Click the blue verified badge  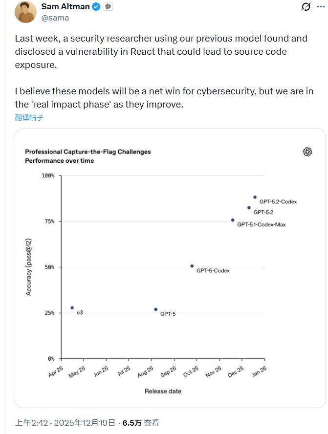[x=97, y=7]
